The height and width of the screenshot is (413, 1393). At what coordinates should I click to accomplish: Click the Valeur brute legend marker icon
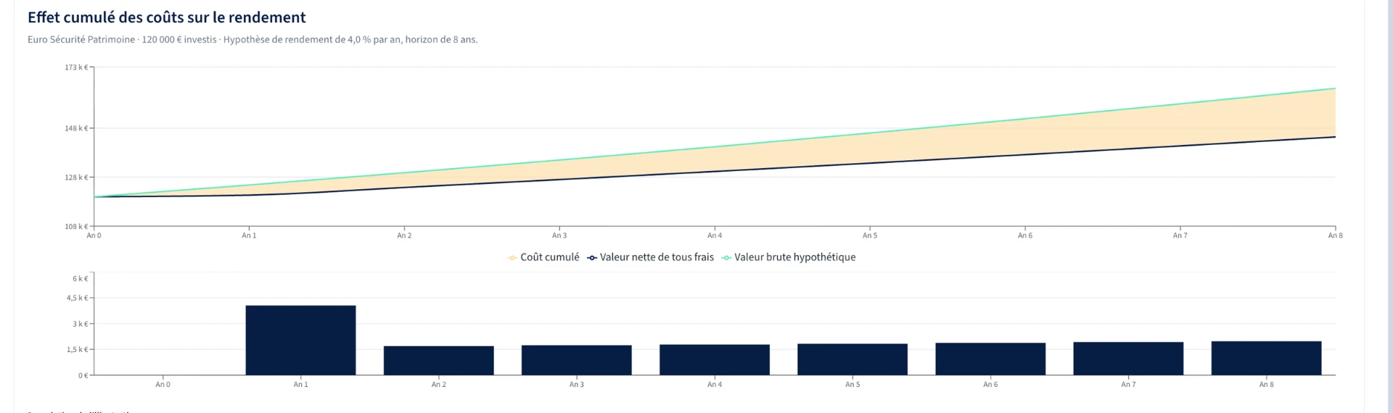coord(726,258)
